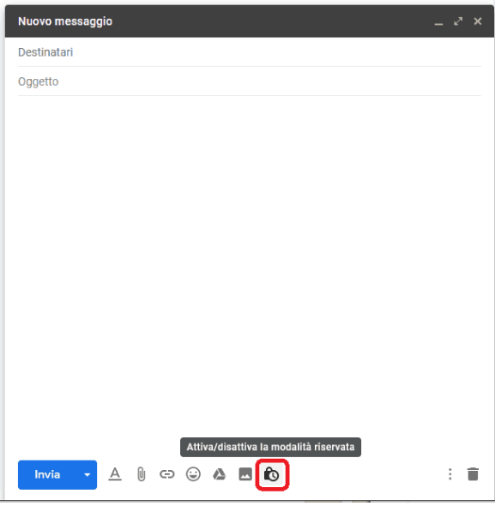Close the Nuovo messaggio window
Screen dimensions: 501x506
click(478, 21)
